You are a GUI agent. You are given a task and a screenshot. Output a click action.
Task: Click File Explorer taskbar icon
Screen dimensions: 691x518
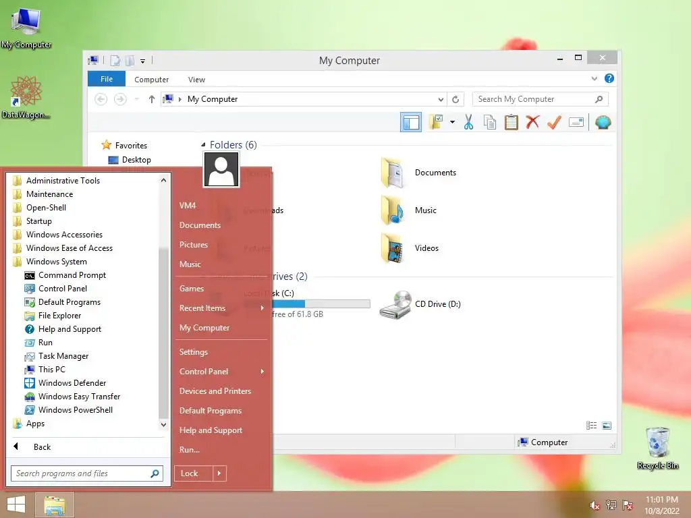pyautogui.click(x=54, y=505)
